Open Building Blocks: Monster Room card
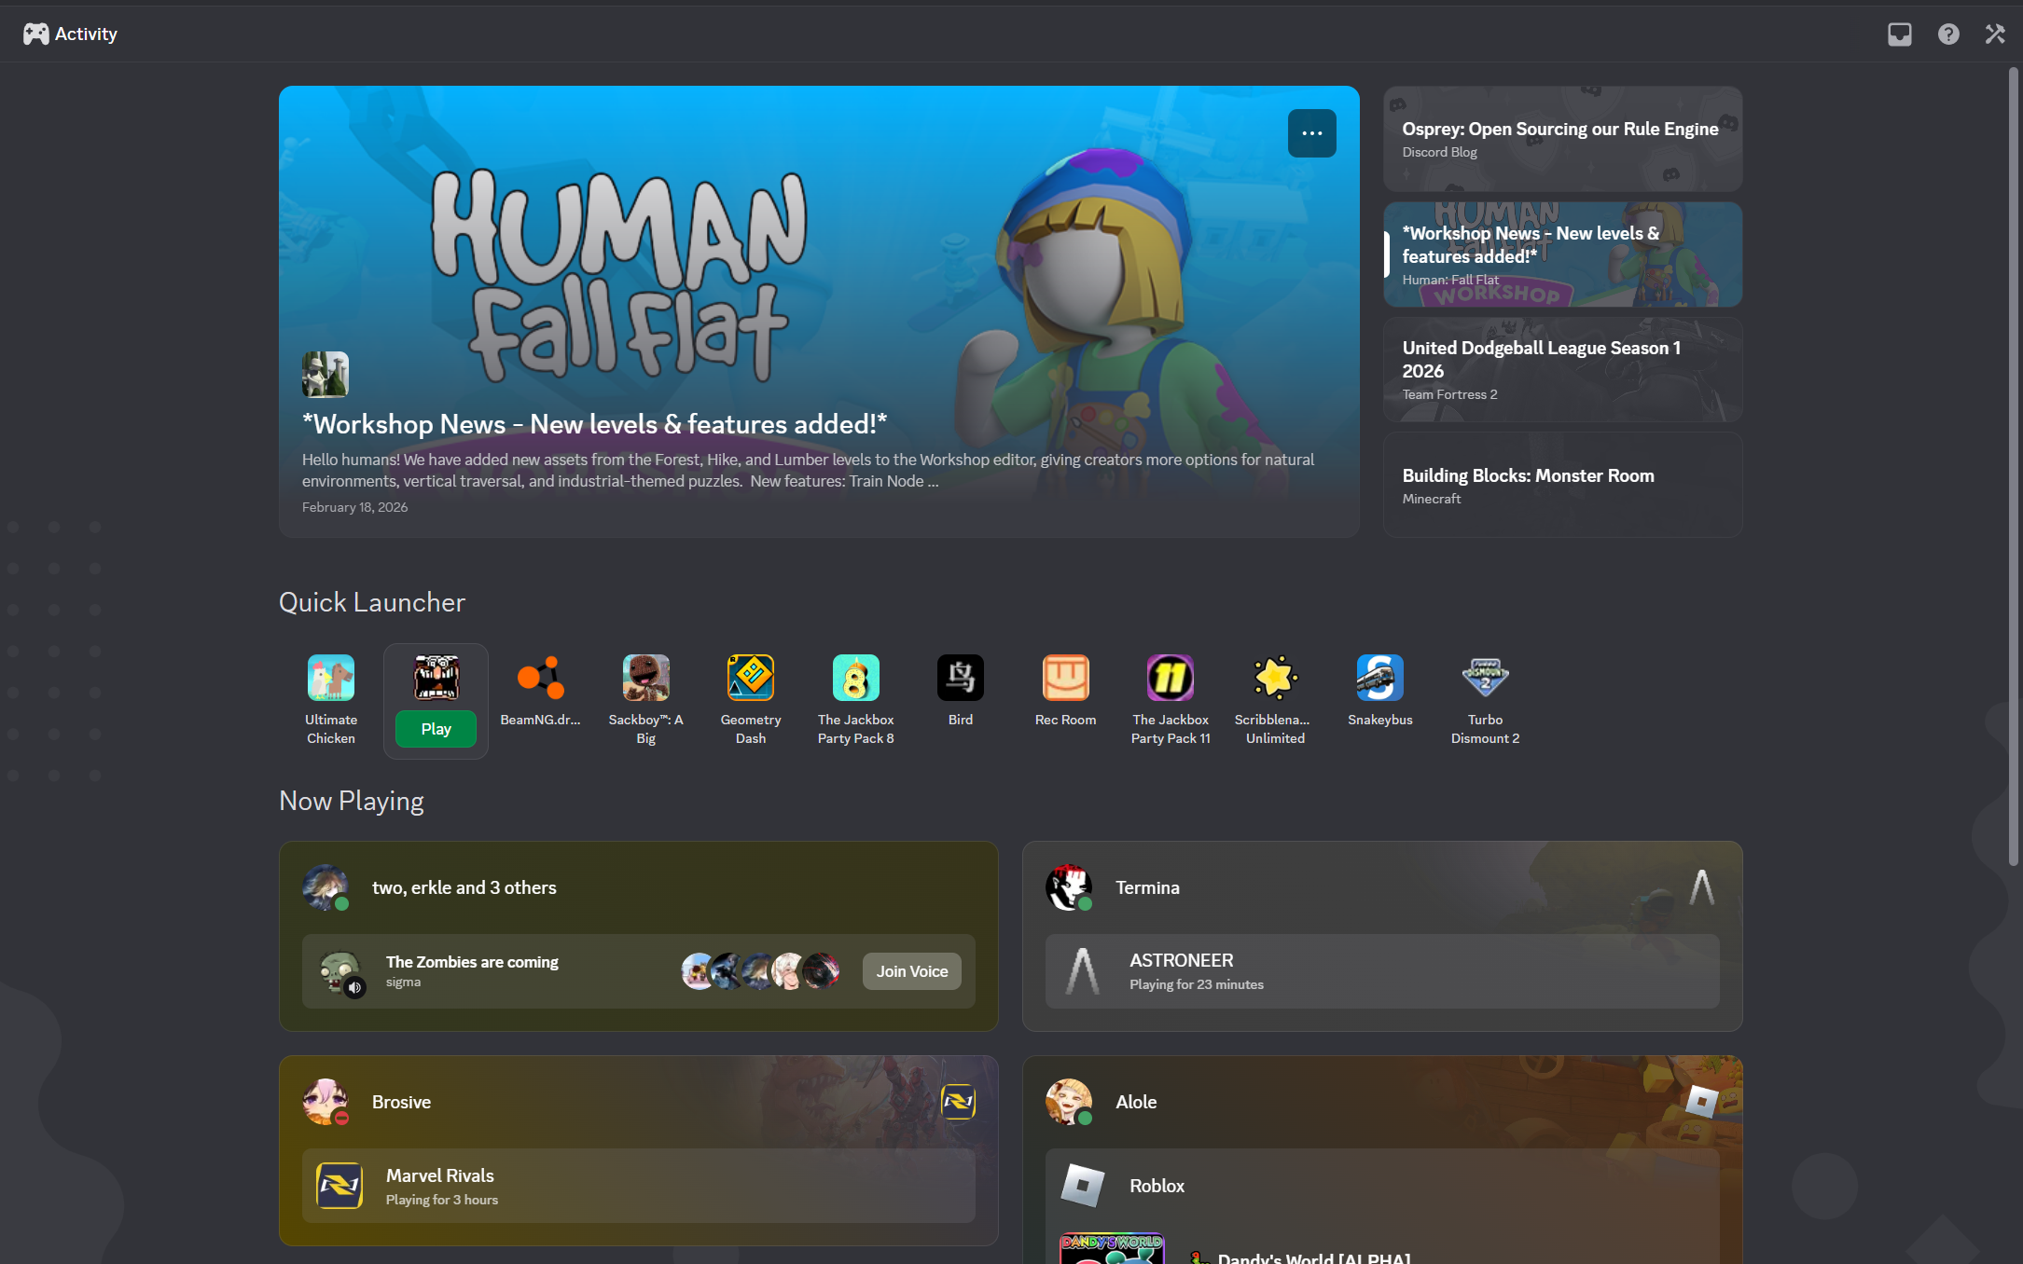2023x1264 pixels. (x=1563, y=485)
